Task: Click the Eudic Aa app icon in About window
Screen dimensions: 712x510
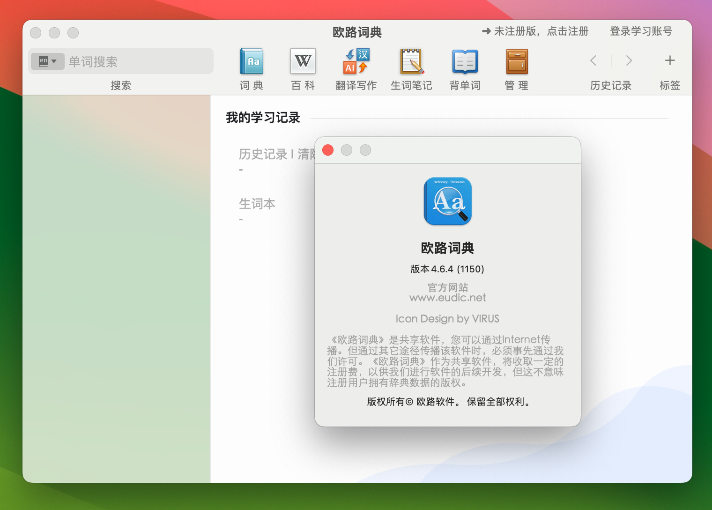Action: pos(447,201)
